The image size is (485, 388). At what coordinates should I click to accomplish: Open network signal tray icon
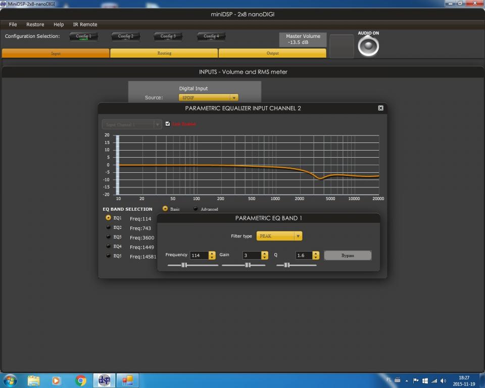[434, 381]
